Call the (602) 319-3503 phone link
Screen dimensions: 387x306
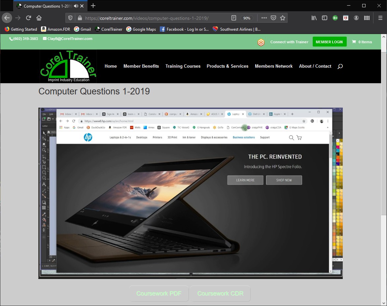[x=24, y=39]
